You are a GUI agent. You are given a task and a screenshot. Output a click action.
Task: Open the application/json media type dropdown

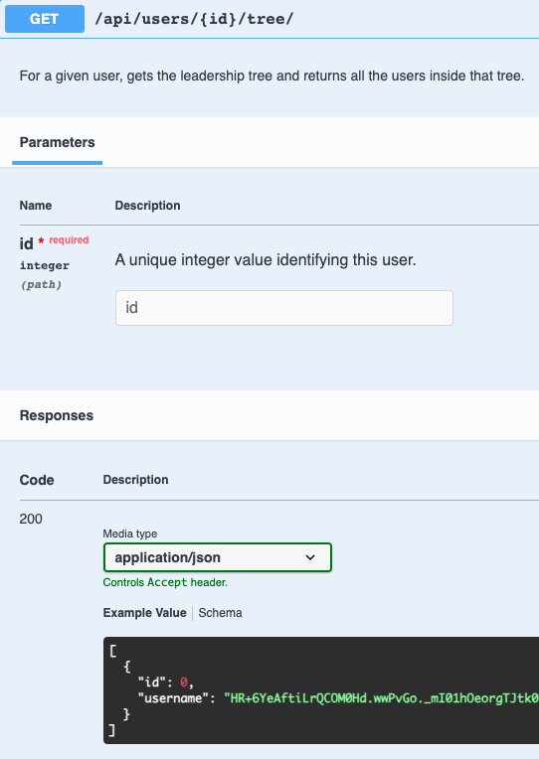[218, 557]
